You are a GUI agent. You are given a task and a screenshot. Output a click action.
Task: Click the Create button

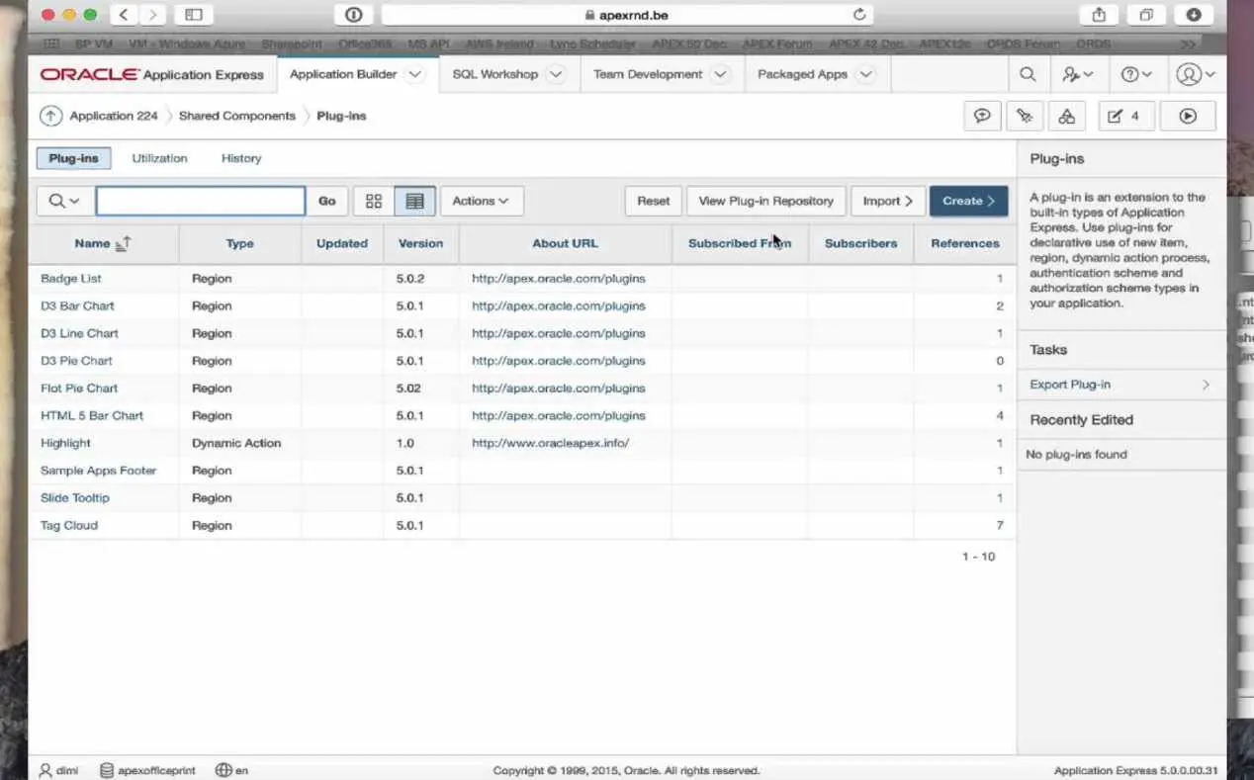point(967,201)
